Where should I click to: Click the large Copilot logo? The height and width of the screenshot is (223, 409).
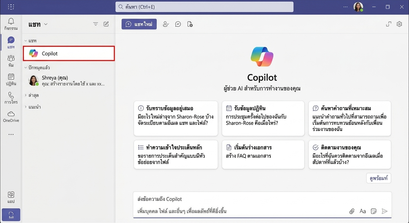[x=262, y=57]
